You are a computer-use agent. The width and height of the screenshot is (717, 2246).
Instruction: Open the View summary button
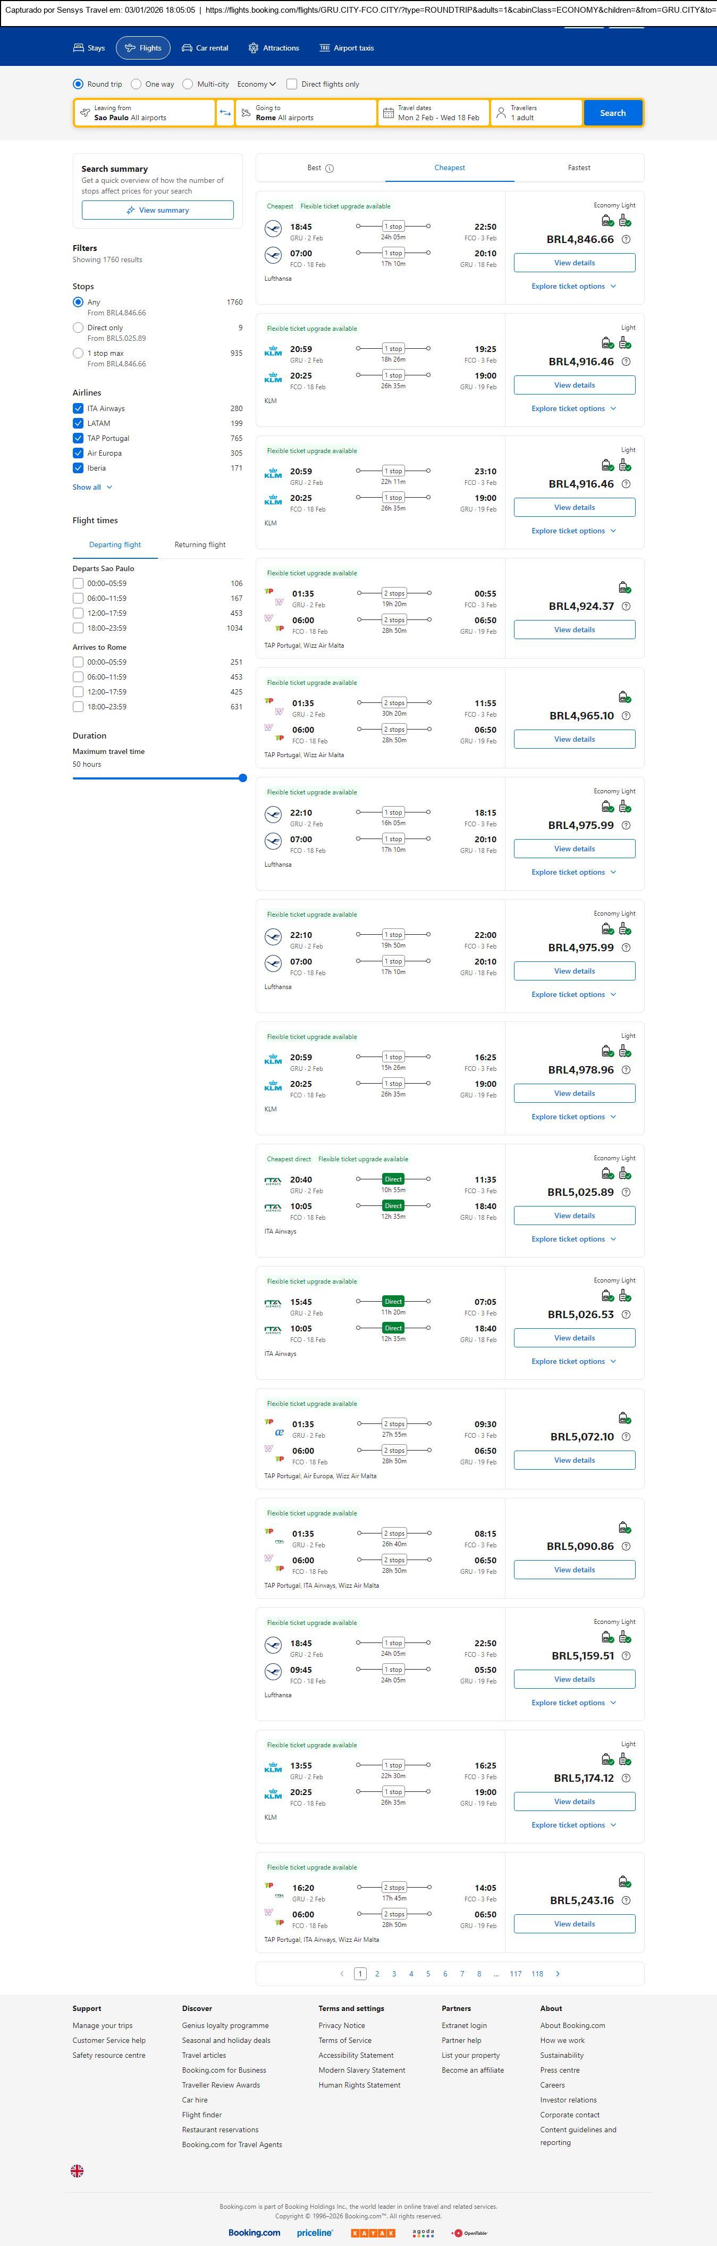pos(158,210)
